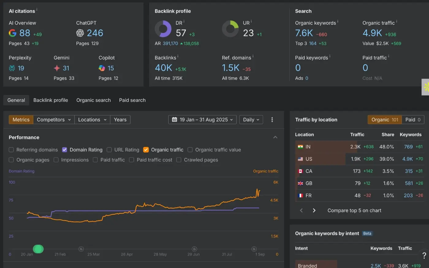Open the 19 Jan – 31 Aug 2025 date range
The image size is (429, 268).
coord(202,120)
